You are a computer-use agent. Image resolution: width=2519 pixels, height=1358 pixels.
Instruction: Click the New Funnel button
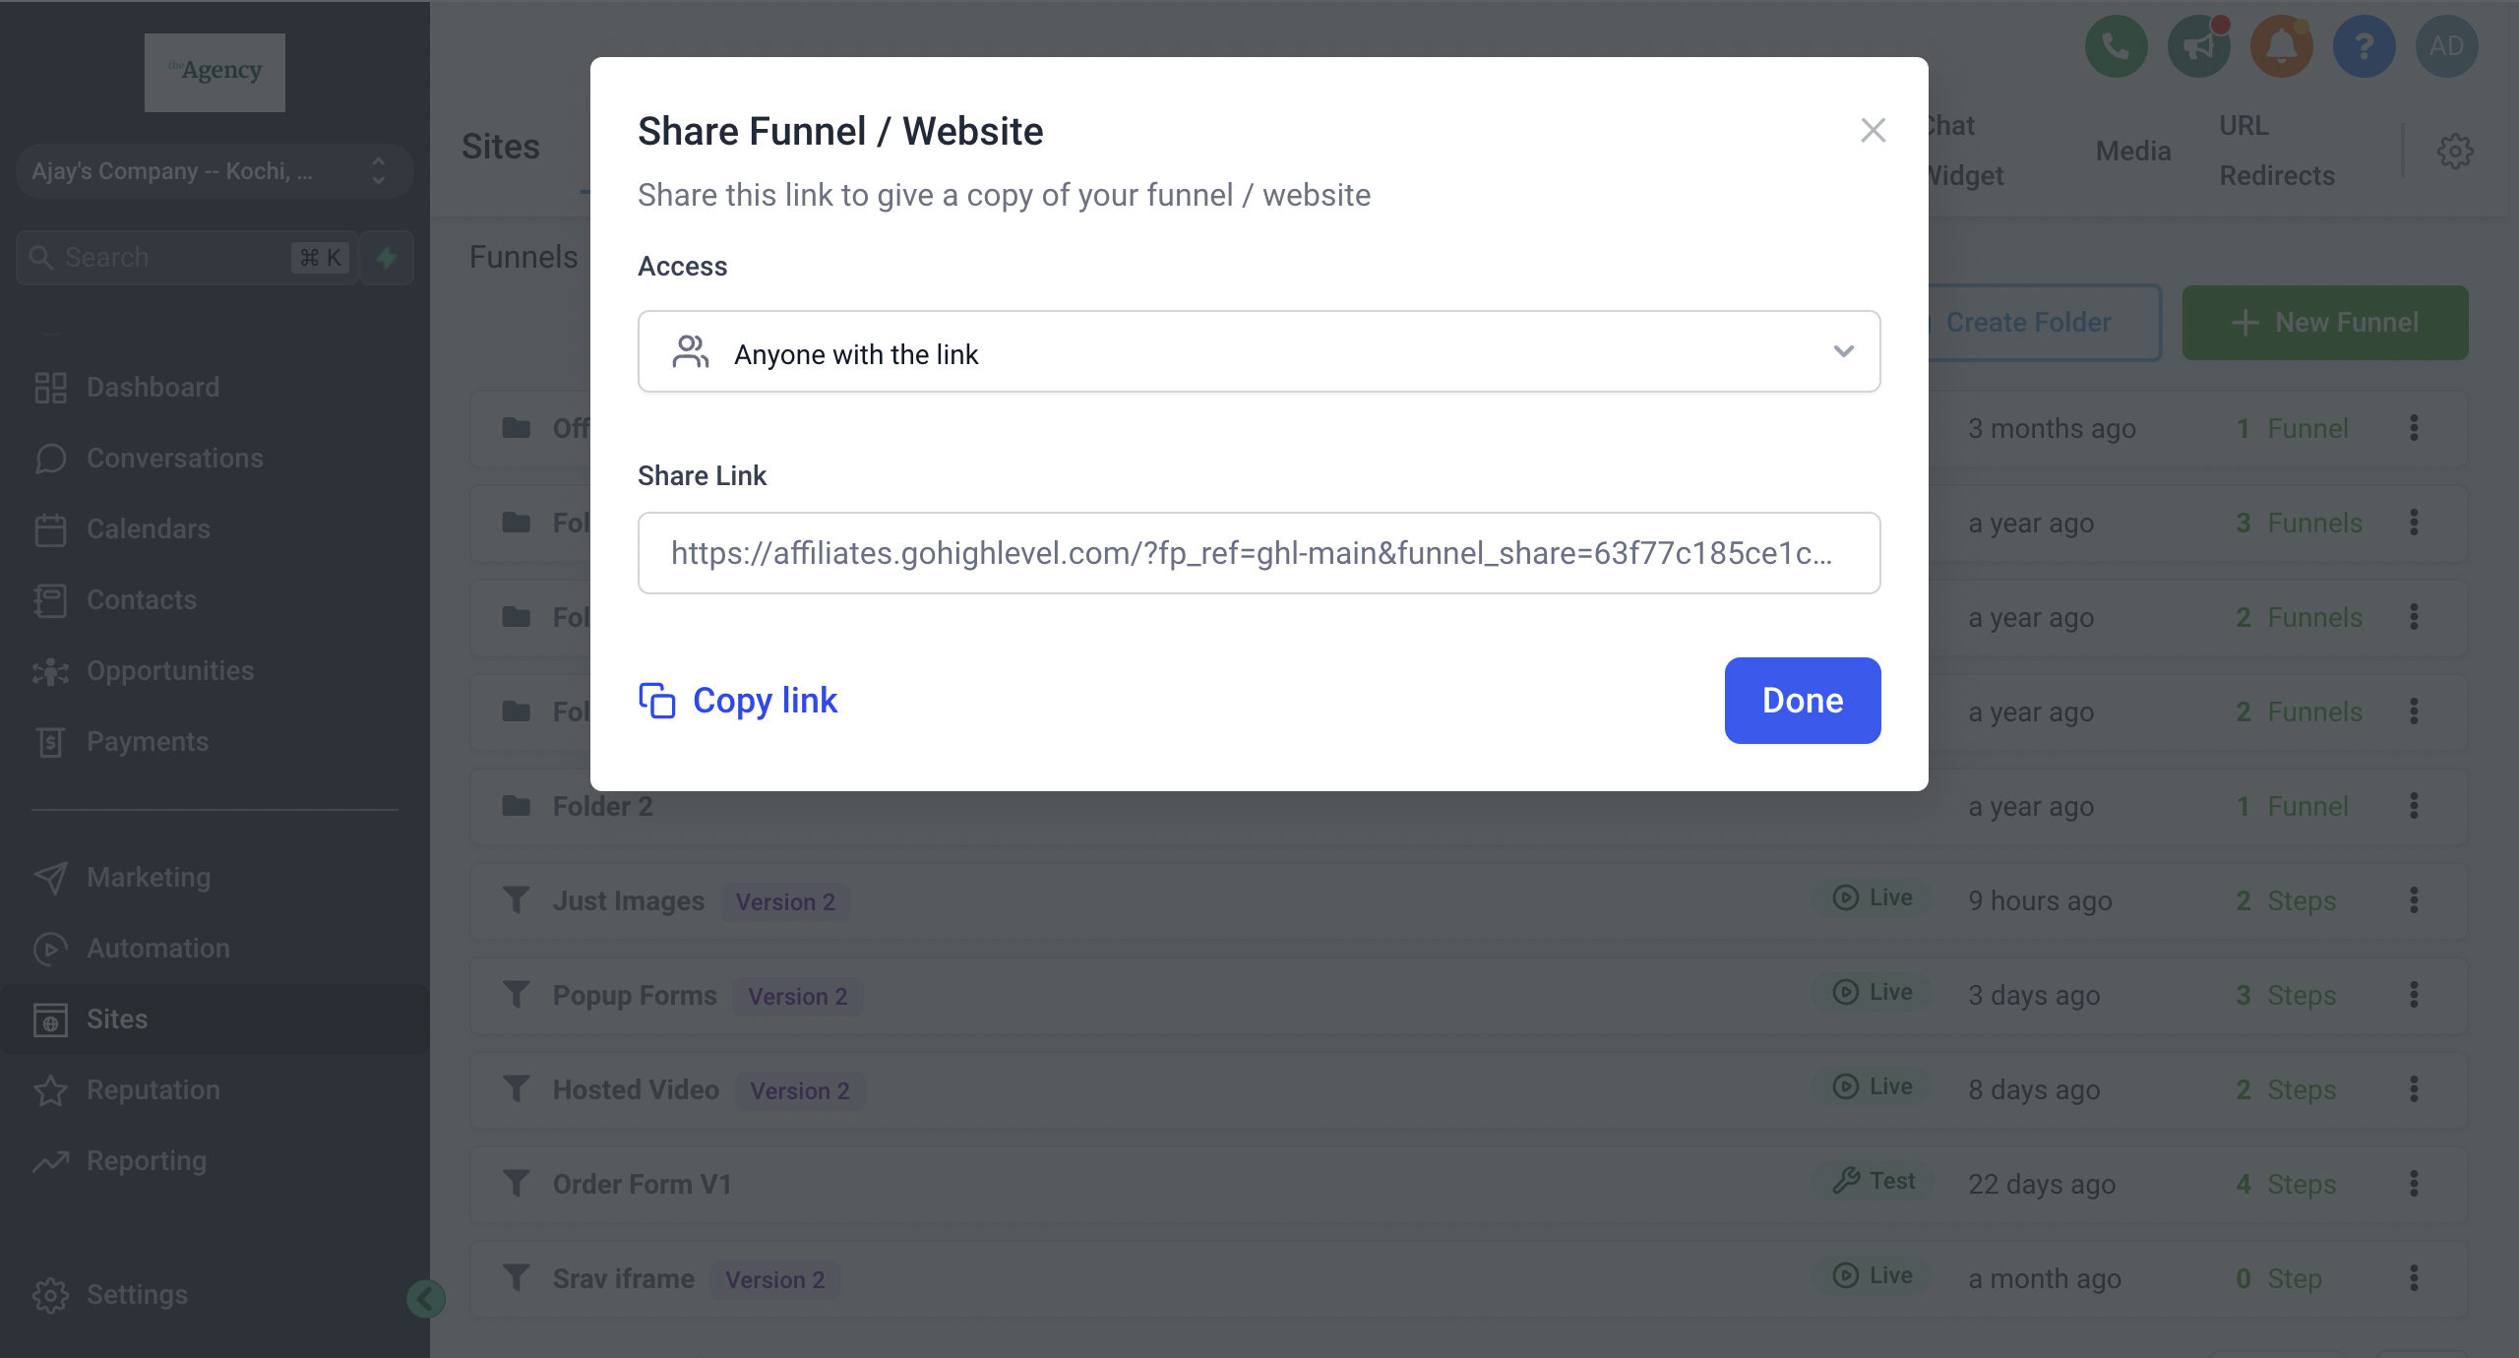(2324, 323)
